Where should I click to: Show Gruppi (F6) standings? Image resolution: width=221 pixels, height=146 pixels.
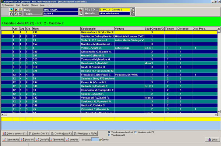(x=28, y=139)
